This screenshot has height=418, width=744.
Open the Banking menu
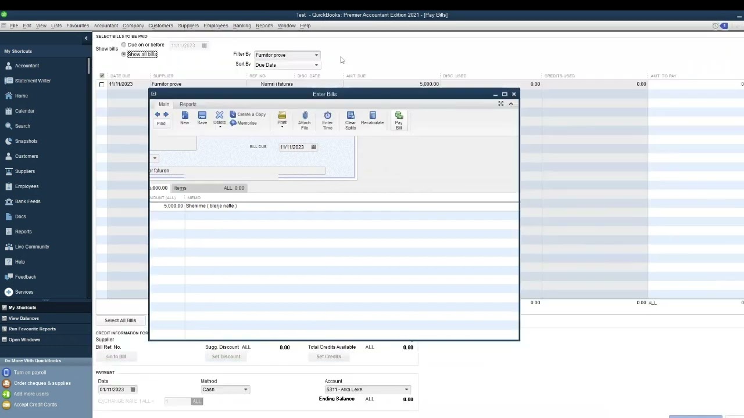(x=242, y=26)
